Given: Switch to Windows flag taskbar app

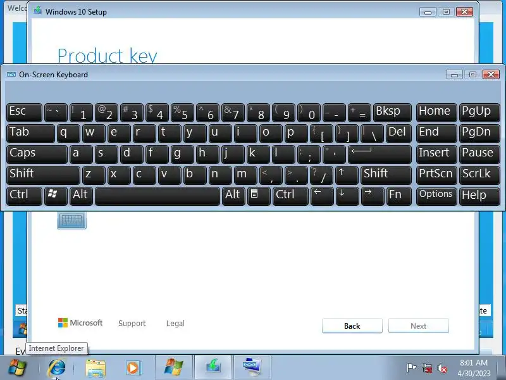Looking at the screenshot, I should point(175,368).
